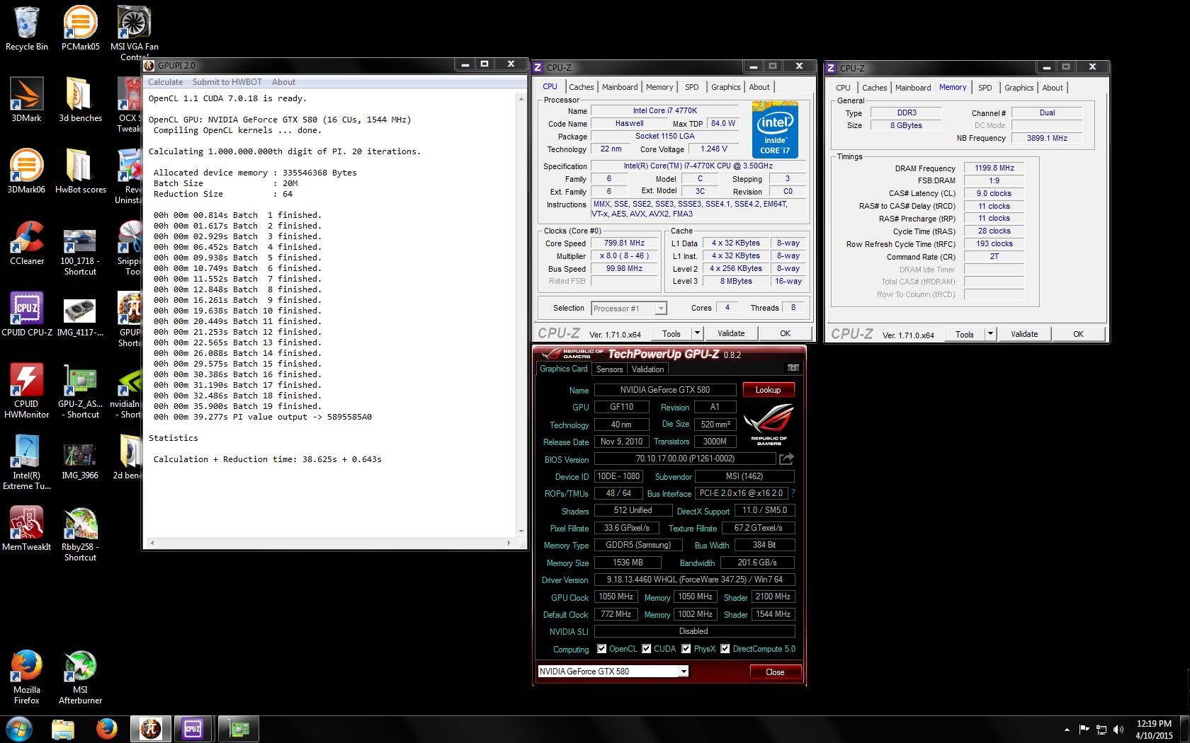The image size is (1190, 743).
Task: Open GPU-Z_AS shortcut on desktop
Action: pos(80,391)
